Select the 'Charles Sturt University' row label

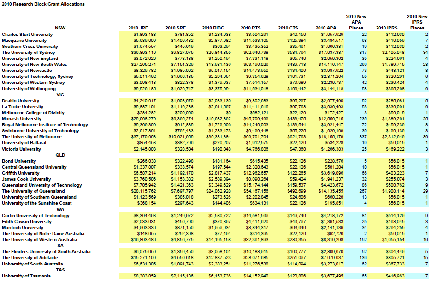[27, 35]
